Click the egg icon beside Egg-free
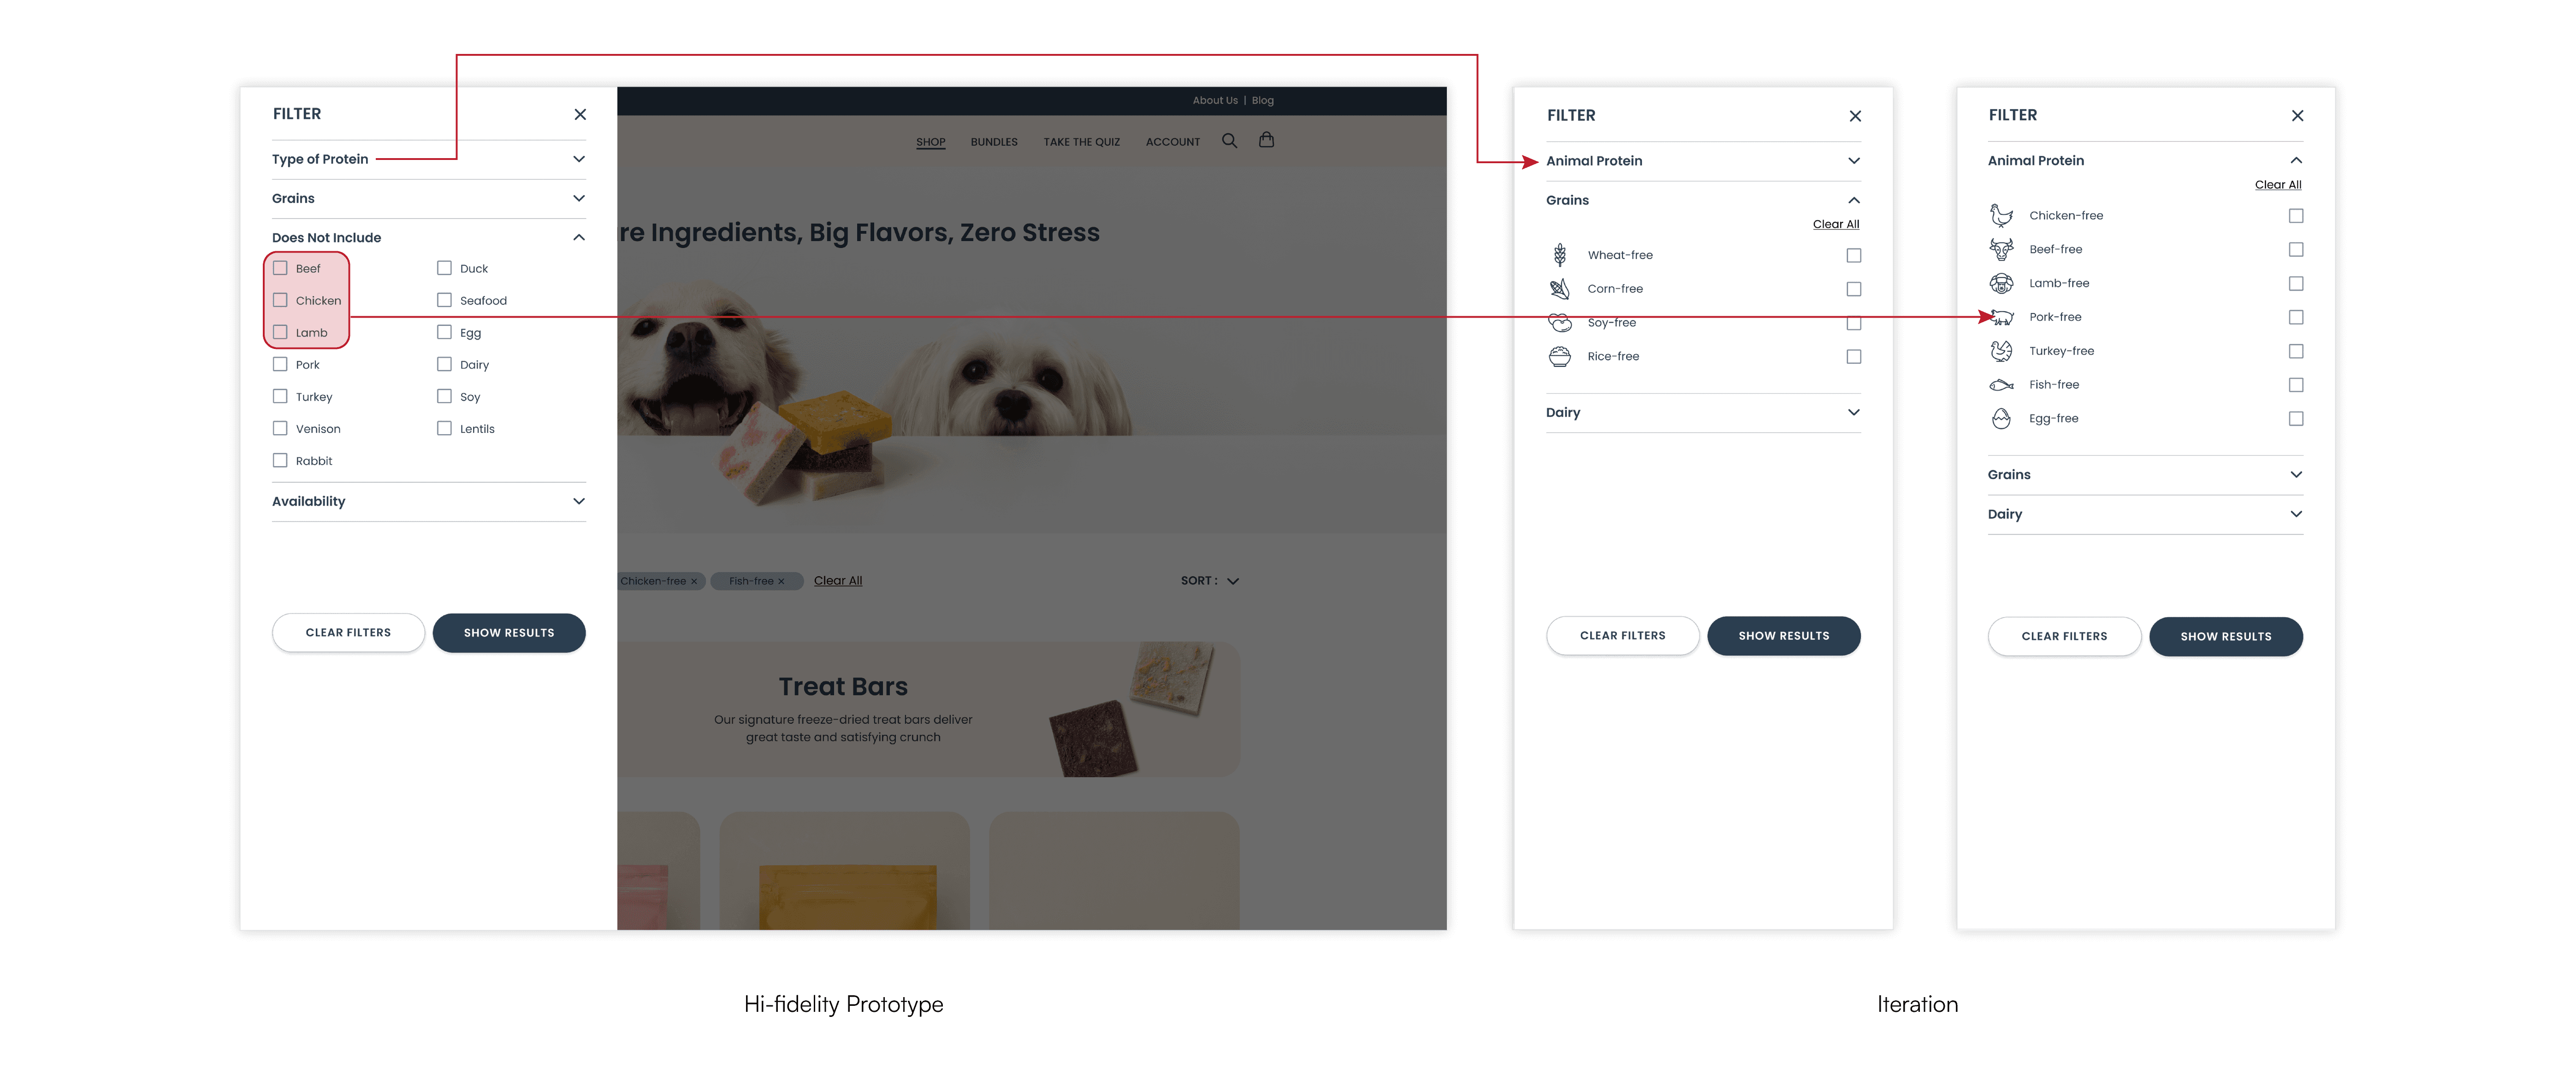Image resolution: width=2576 pixels, height=1081 pixels. (2001, 419)
